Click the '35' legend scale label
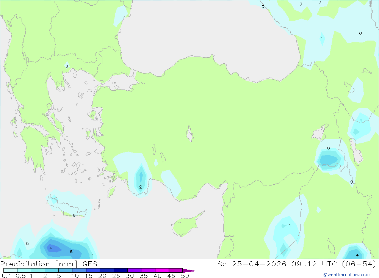The height and width of the screenshot is (278, 379). coord(144,276)
